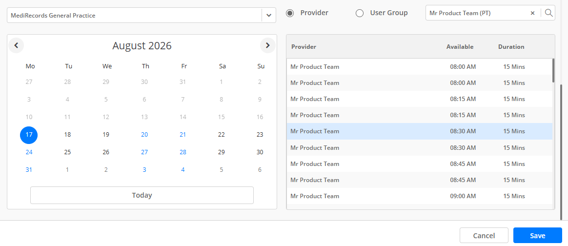This screenshot has width=568, height=246.
Task: Select August 29 in the last August week
Action: tap(222, 152)
